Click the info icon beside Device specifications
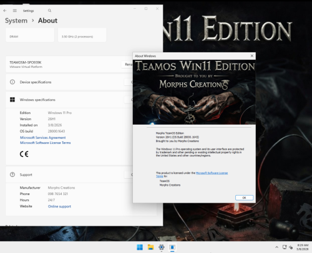 [x=12, y=82]
